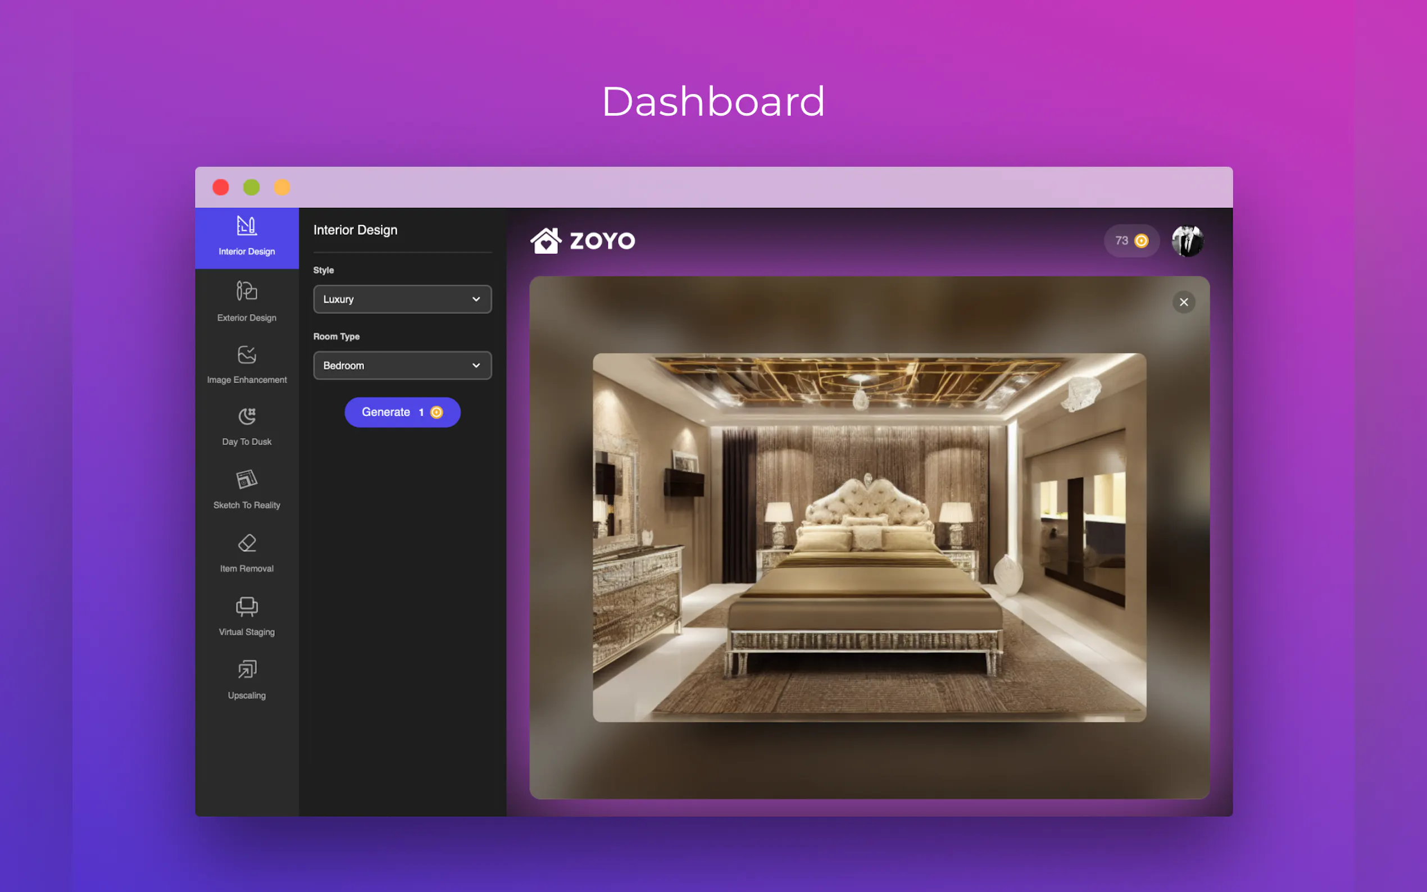Click the Exterior Design label text
The height and width of the screenshot is (892, 1427).
coord(247,317)
